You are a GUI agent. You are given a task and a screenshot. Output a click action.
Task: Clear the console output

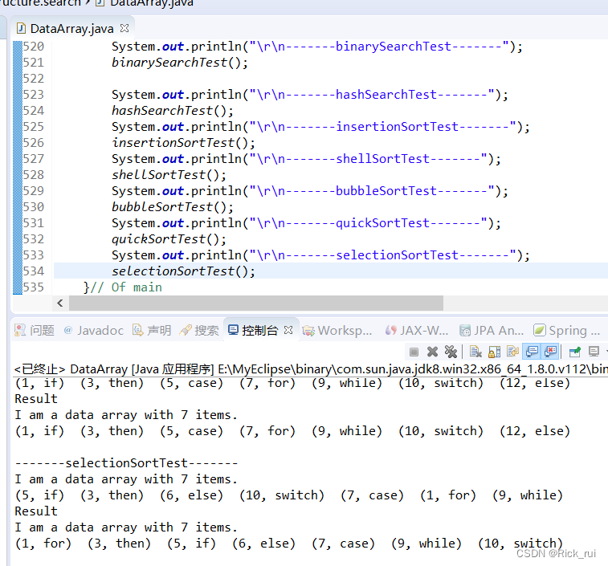click(475, 352)
